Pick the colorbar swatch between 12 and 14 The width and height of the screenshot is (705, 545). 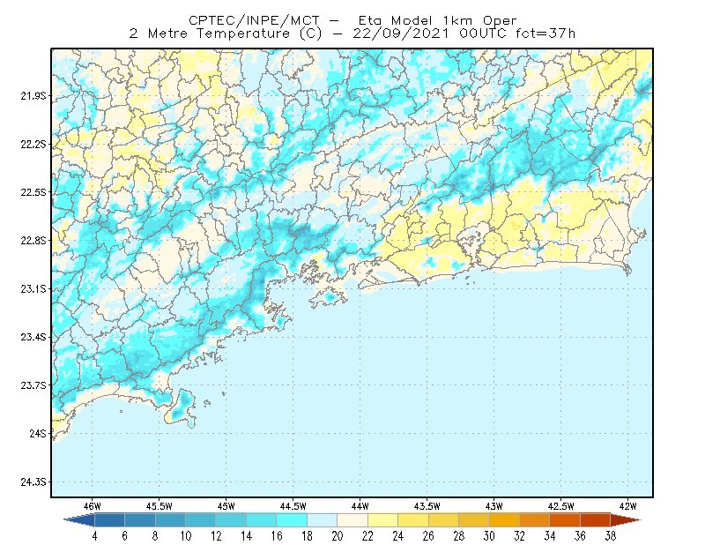point(231,520)
